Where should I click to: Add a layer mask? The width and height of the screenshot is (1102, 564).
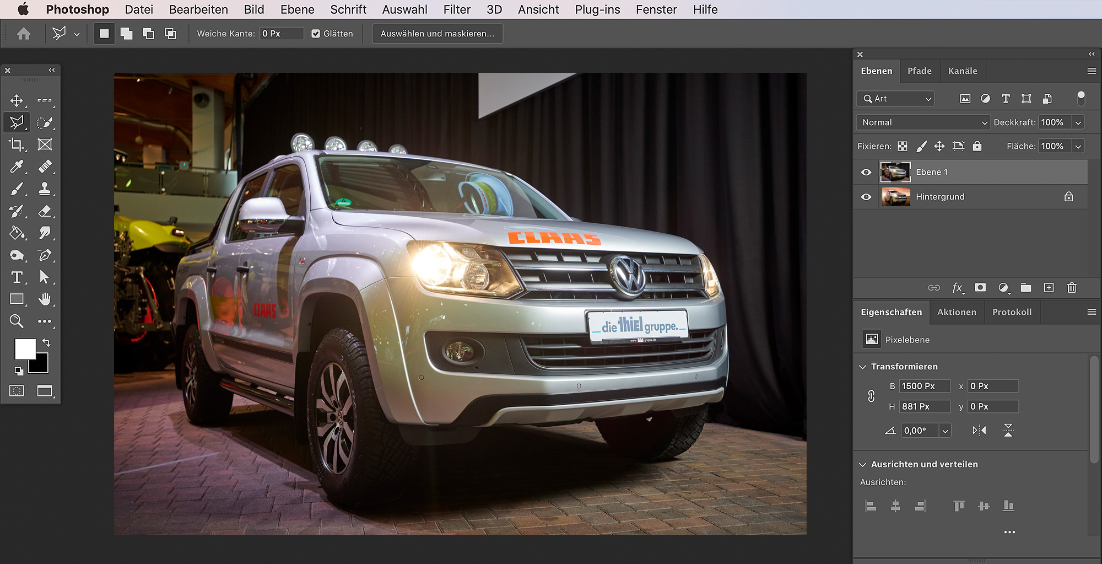(980, 288)
